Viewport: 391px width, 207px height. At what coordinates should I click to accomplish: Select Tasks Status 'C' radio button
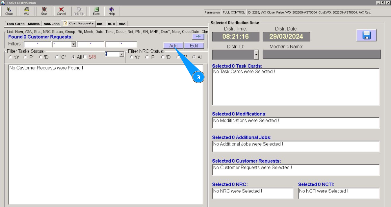point(57,57)
